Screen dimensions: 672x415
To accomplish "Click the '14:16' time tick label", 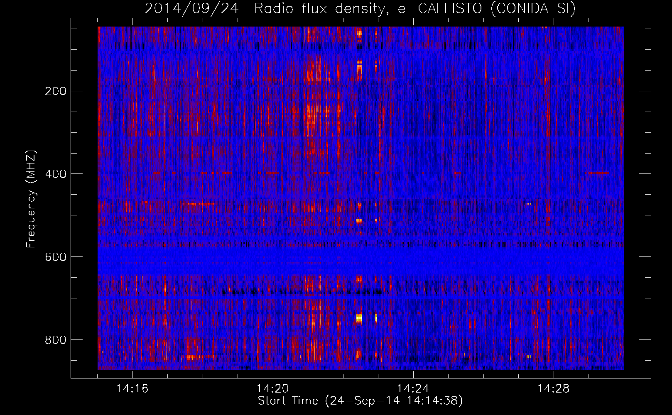I will [x=132, y=389].
